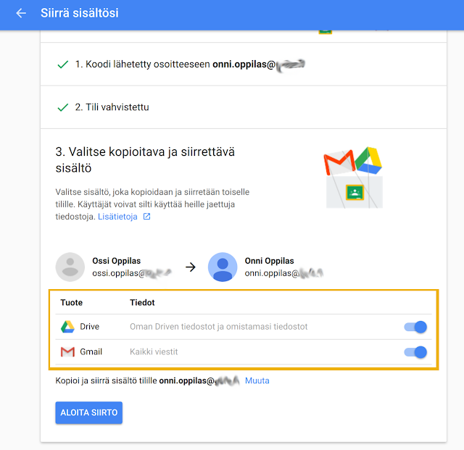Click the Tuote column header
Image resolution: width=464 pixels, height=450 pixels.
(x=71, y=302)
